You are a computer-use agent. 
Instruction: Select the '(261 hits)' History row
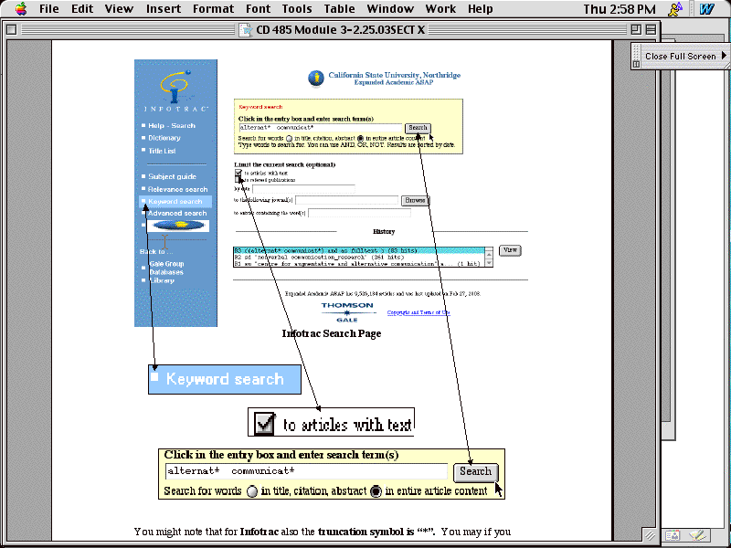(359, 258)
